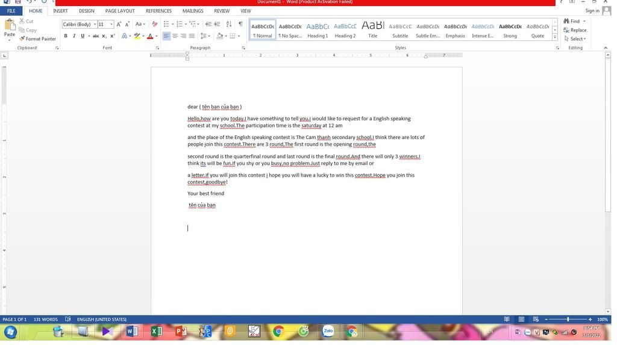Click the 131 WORDS word count
617x345 pixels.
(46, 319)
